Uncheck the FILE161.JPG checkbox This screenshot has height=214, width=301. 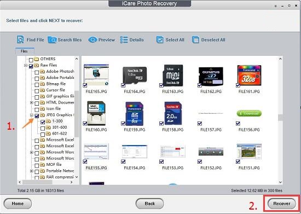pos(238,85)
